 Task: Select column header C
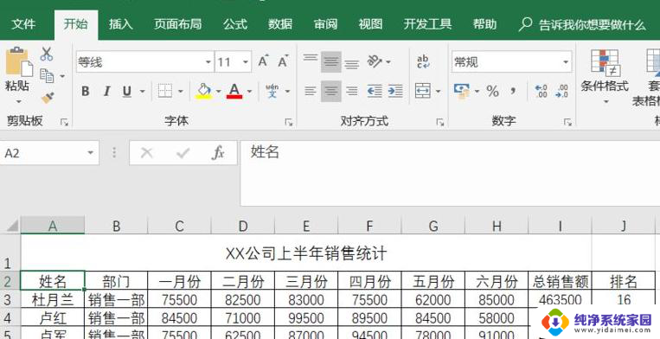point(179,226)
